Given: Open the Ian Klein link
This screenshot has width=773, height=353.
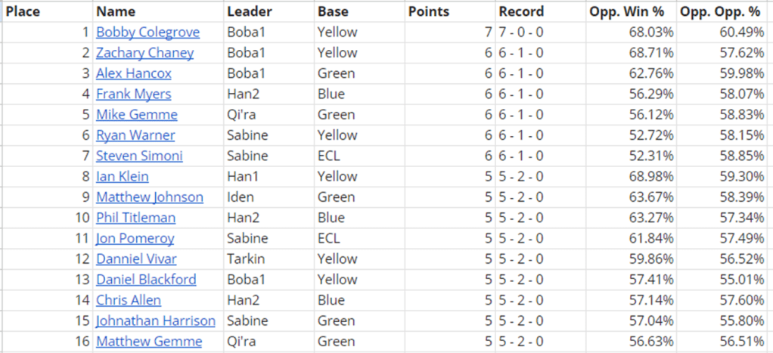Looking at the screenshot, I should pos(122,176).
